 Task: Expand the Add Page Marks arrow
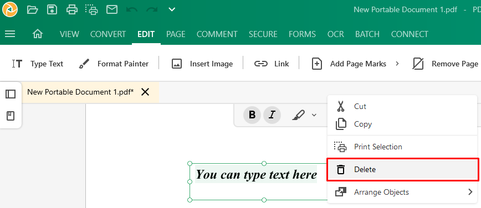point(397,64)
